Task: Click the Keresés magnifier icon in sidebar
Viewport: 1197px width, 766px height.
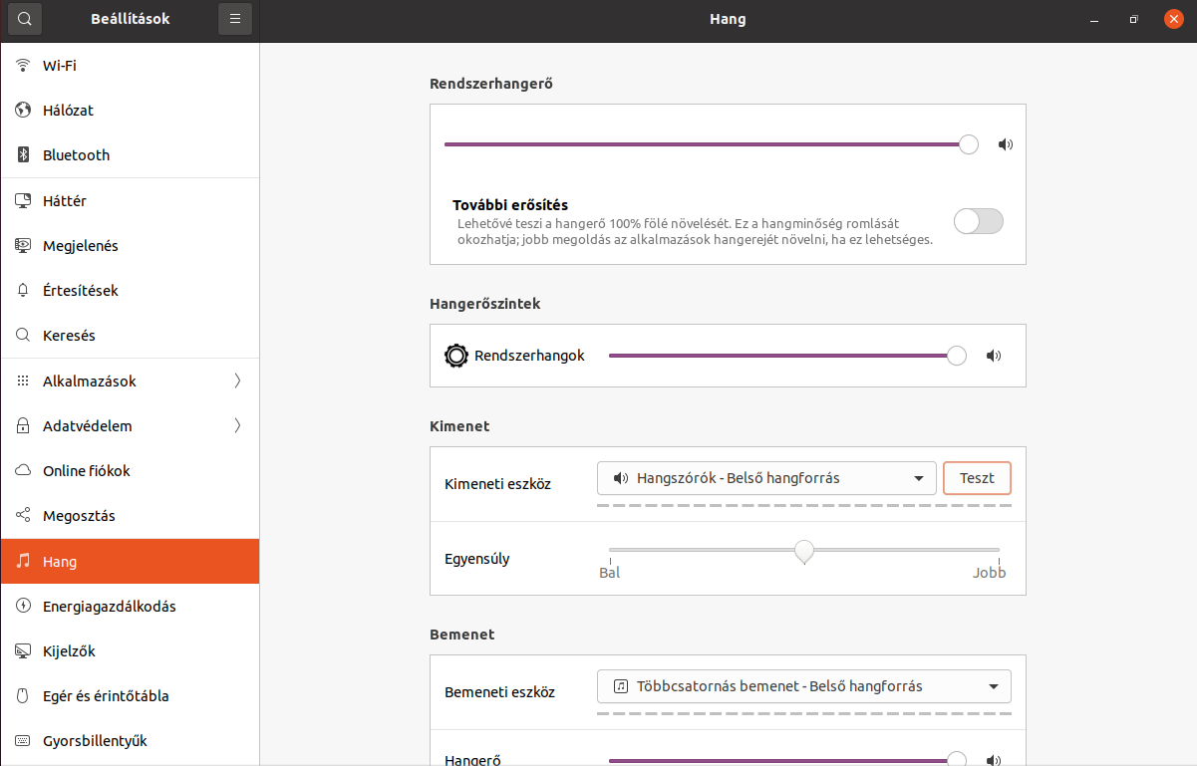Action: tap(24, 336)
